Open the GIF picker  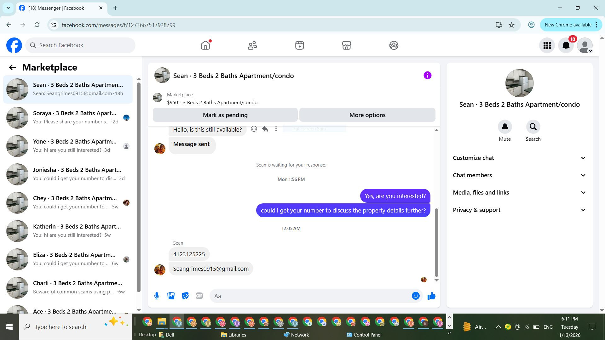199,296
